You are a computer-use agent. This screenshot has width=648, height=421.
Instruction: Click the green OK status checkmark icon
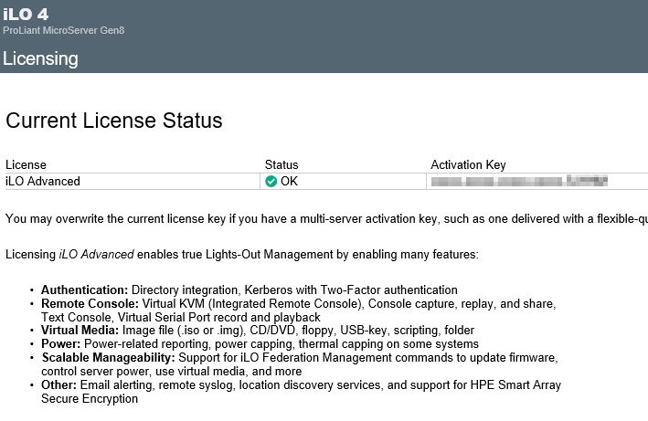[x=271, y=181]
